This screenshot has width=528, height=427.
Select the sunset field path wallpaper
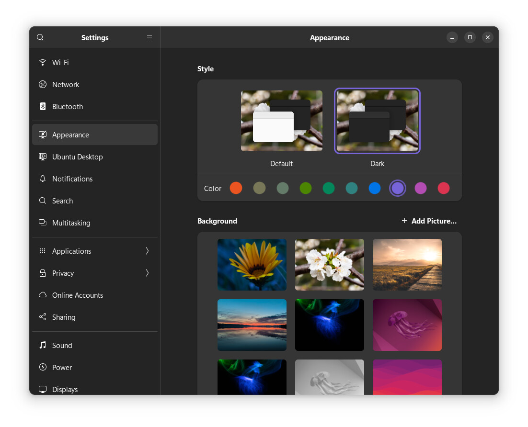407,264
